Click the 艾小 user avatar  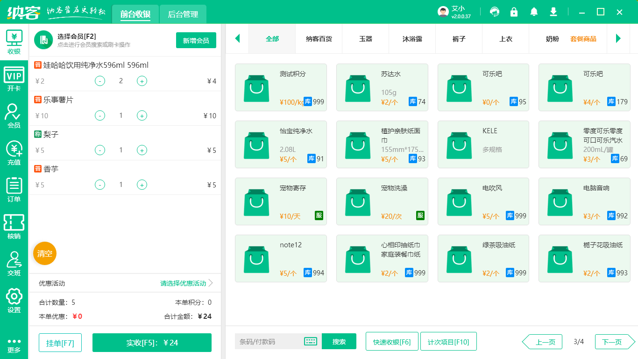click(x=443, y=12)
